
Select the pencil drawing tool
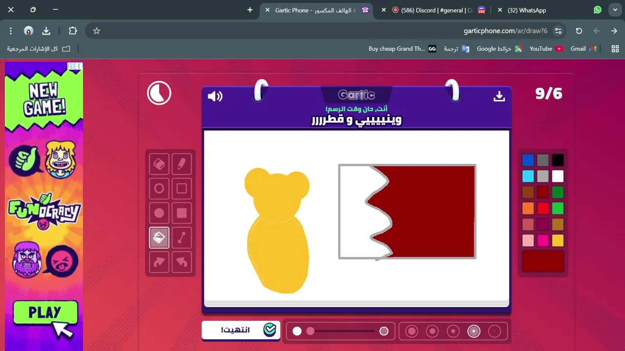(x=182, y=164)
